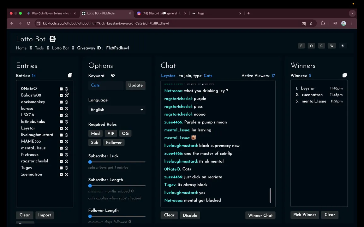Screen dimensions: 364x227
Task: Ban zuennatron using the block icon
Action: coord(66,175)
